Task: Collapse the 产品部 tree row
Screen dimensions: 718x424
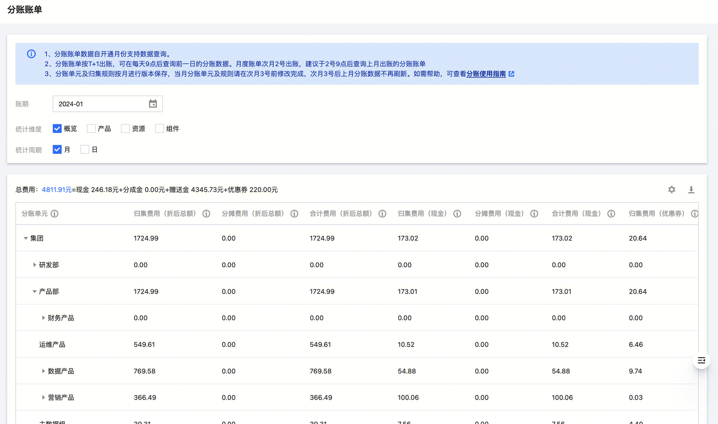Action: (x=34, y=292)
